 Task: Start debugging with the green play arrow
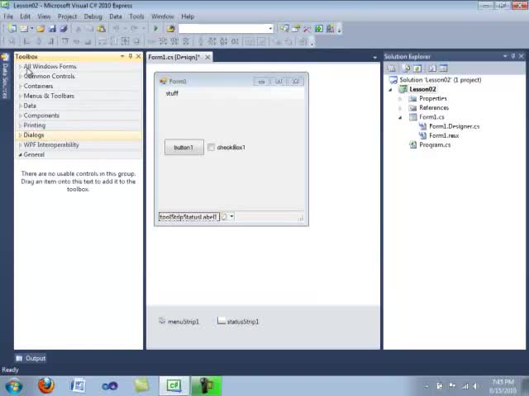155,29
